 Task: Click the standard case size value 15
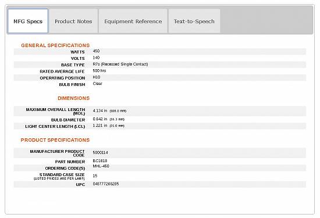point(95,176)
